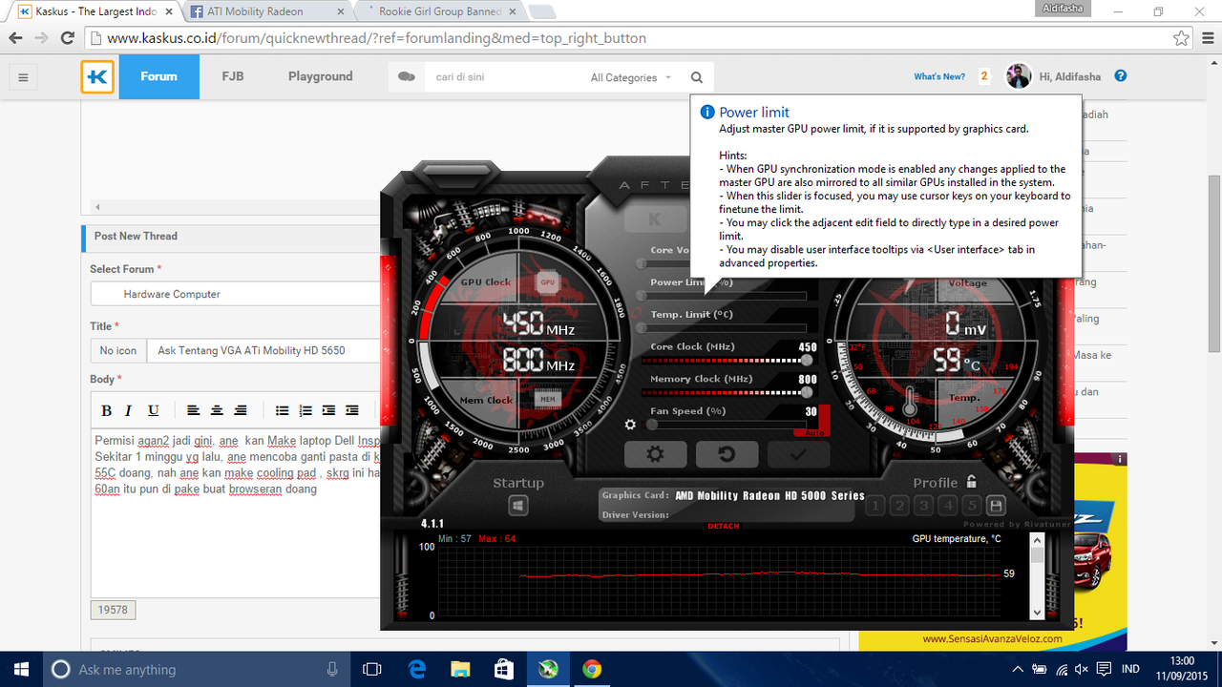Image resolution: width=1222 pixels, height=687 pixels.
Task: Click the thread Title input field
Action: click(264, 350)
